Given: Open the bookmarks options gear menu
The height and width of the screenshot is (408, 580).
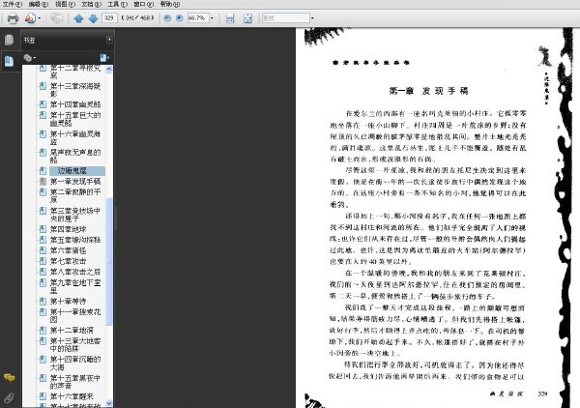Looking at the screenshot, I should coord(29,58).
